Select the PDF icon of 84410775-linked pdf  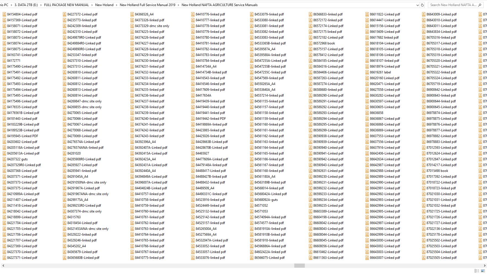(132, 258)
